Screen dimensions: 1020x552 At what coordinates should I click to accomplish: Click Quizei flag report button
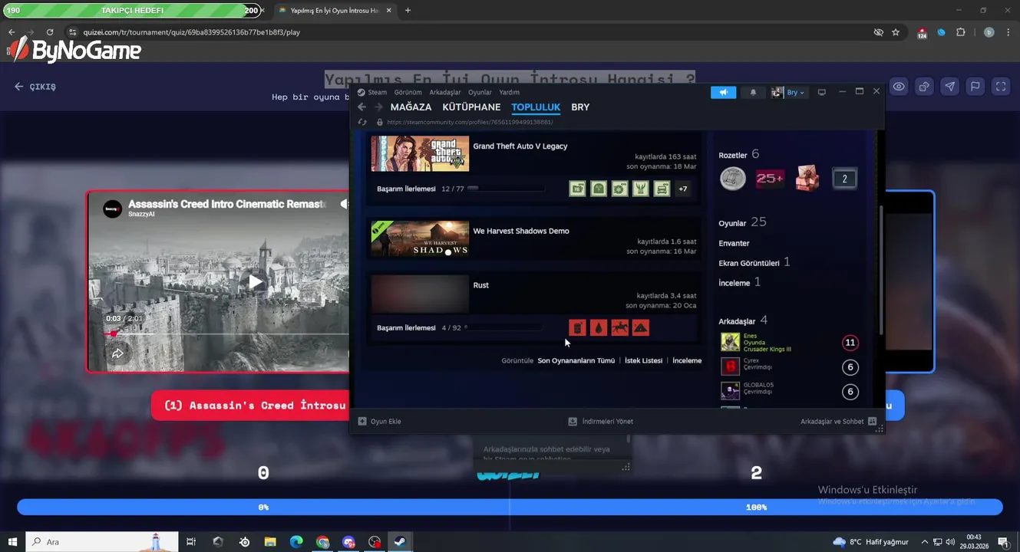click(975, 87)
